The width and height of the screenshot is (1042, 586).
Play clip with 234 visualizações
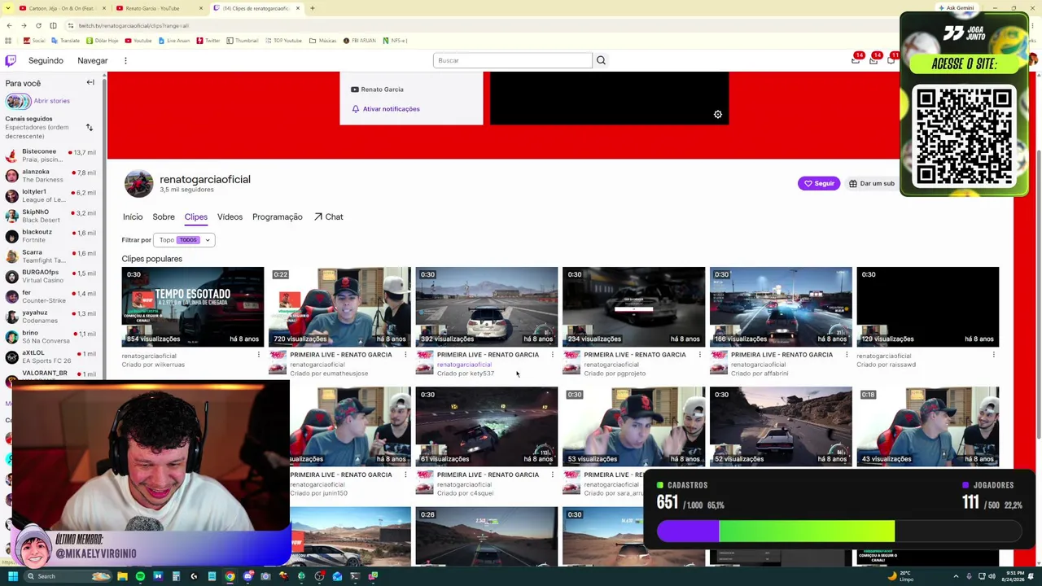tap(633, 306)
